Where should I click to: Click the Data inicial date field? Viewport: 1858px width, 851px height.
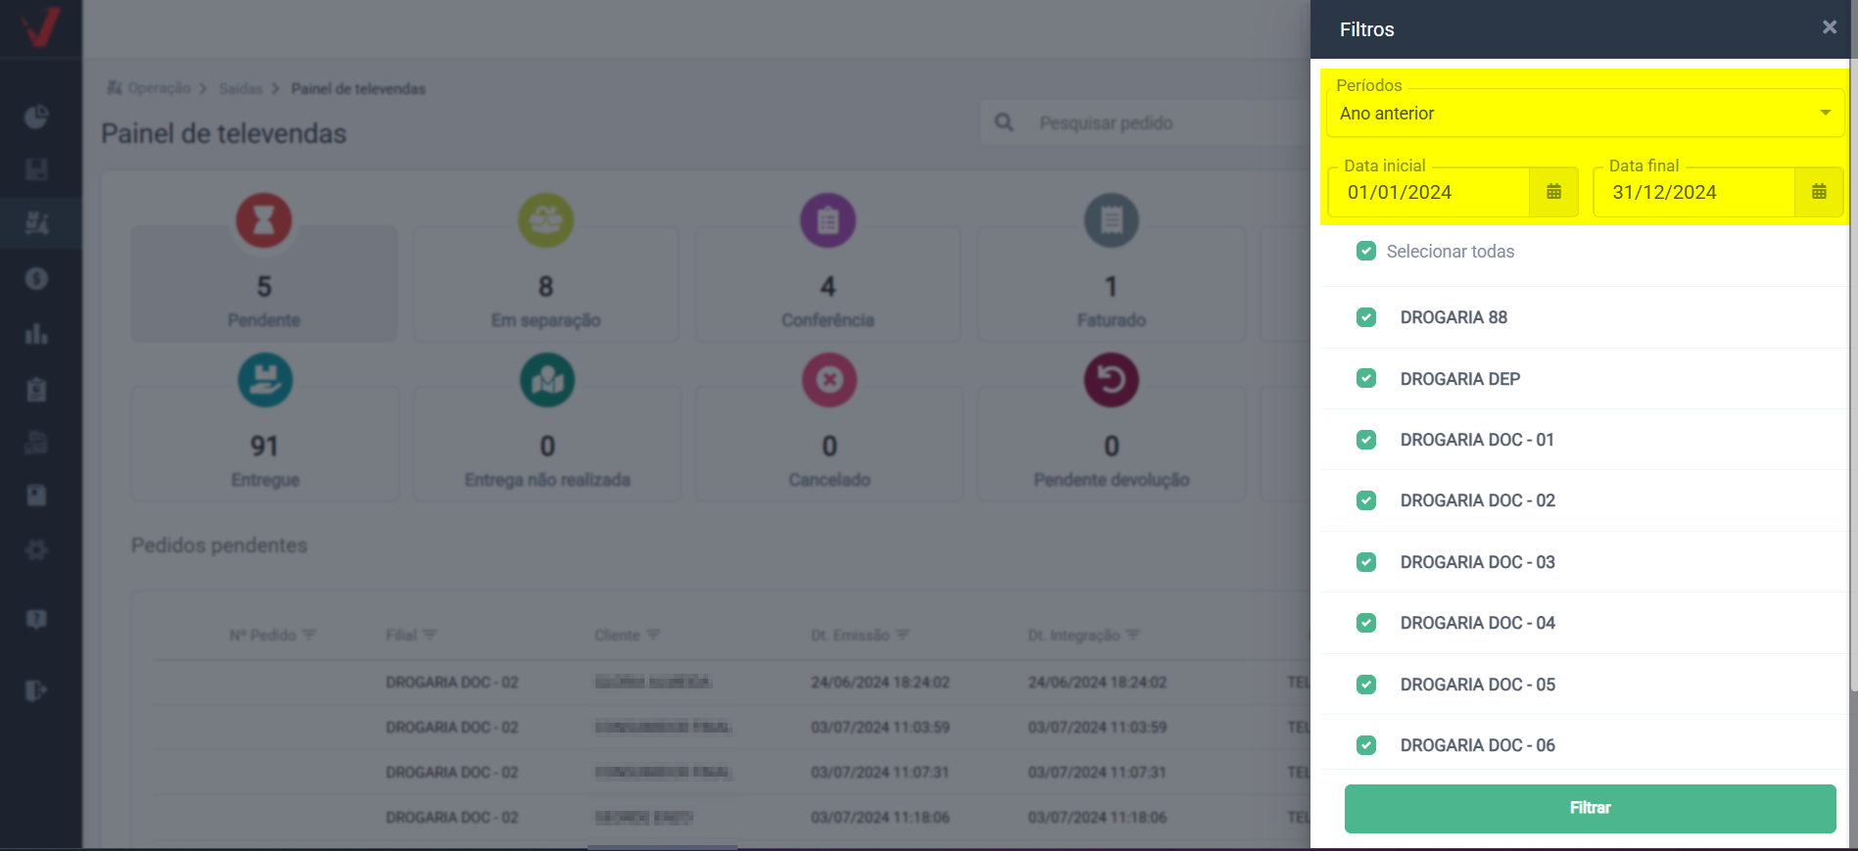pyautogui.click(x=1428, y=192)
